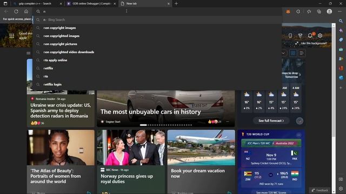Open Ukraine war crisis update article
346x194 pixels.
tap(61, 110)
